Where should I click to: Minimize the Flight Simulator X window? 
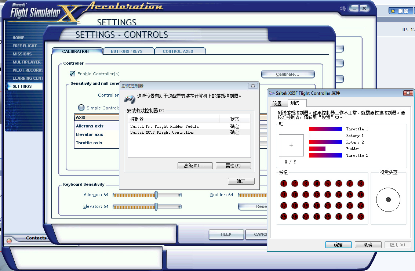[x=354, y=8]
